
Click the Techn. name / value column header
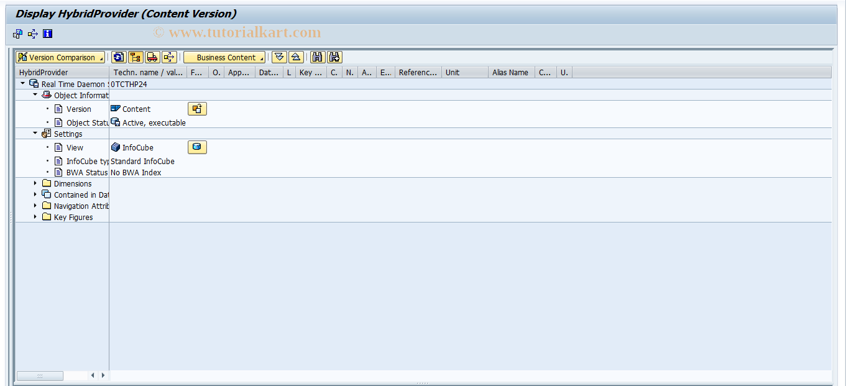(148, 72)
